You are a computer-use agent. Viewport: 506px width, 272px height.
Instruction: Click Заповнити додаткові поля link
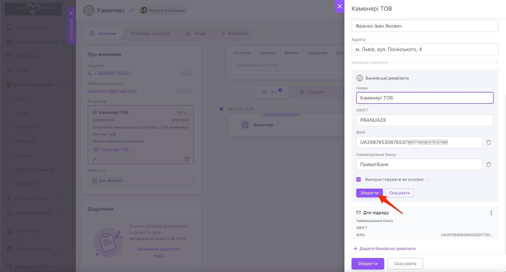(x=158, y=252)
